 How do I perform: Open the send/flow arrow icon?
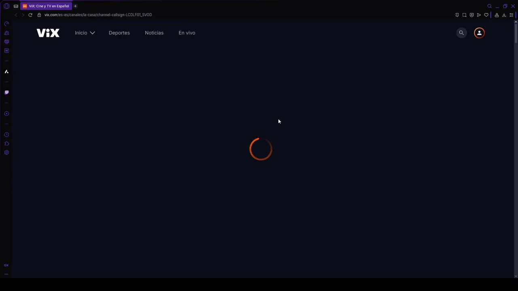point(479,15)
